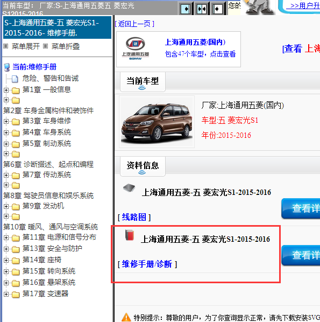This screenshot has height=322, width=320.
Task: Click the SGMW brand logo
Action: tap(136, 48)
